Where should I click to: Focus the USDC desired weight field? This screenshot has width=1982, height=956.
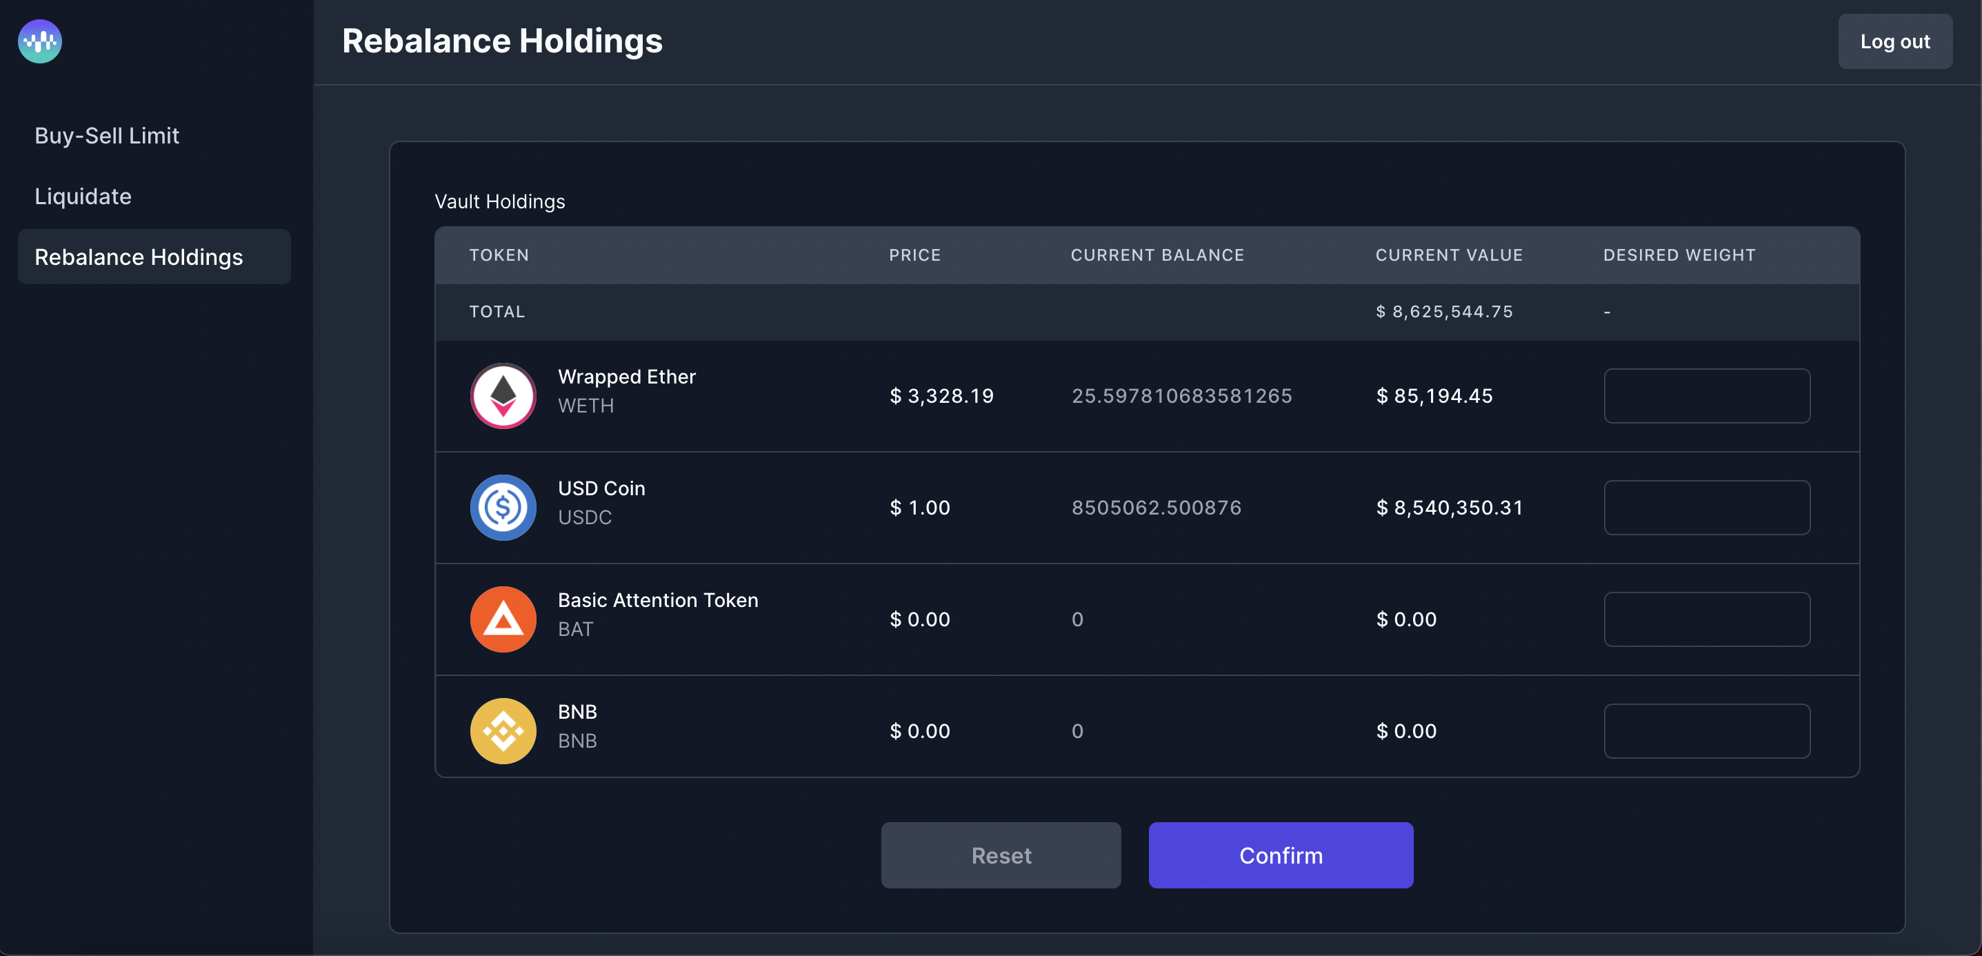pos(1707,507)
